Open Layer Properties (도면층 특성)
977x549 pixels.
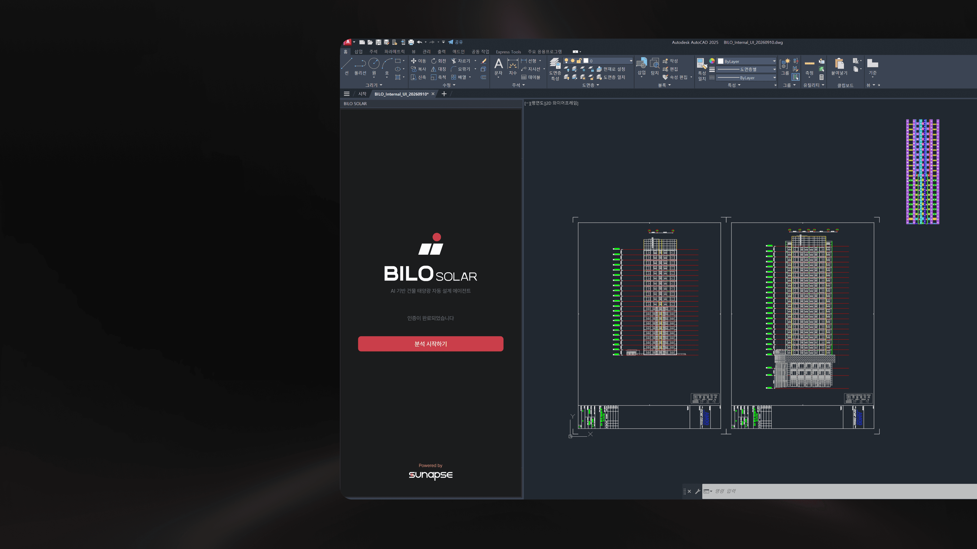point(555,69)
